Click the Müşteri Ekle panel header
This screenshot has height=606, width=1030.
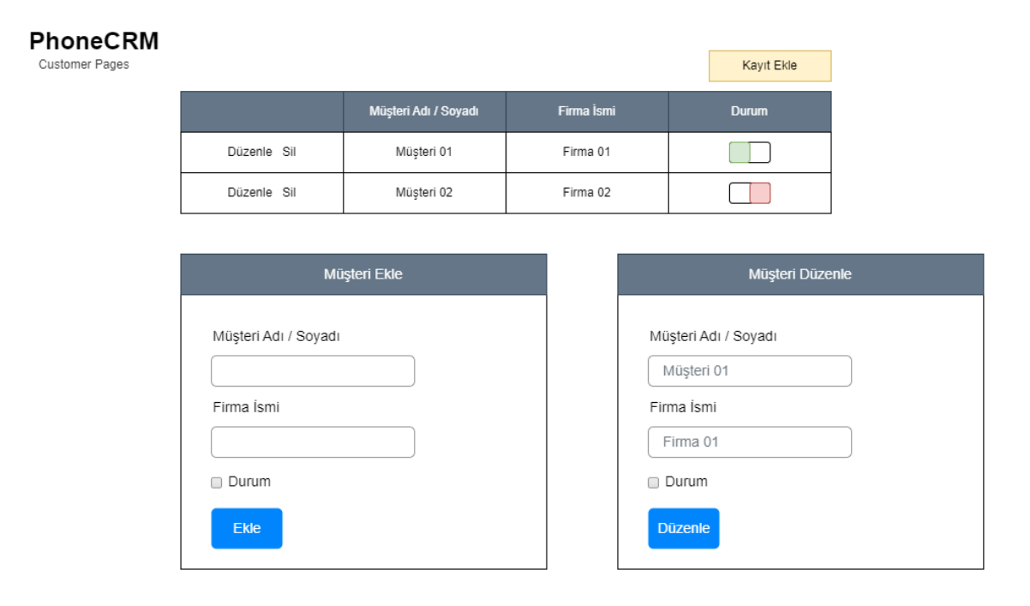(363, 274)
